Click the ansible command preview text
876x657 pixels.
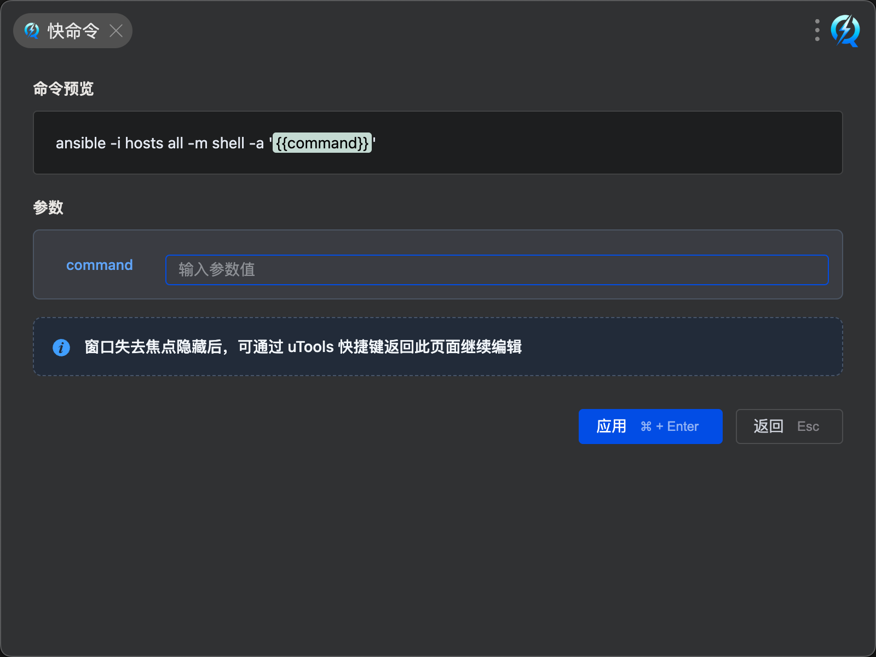pos(80,143)
